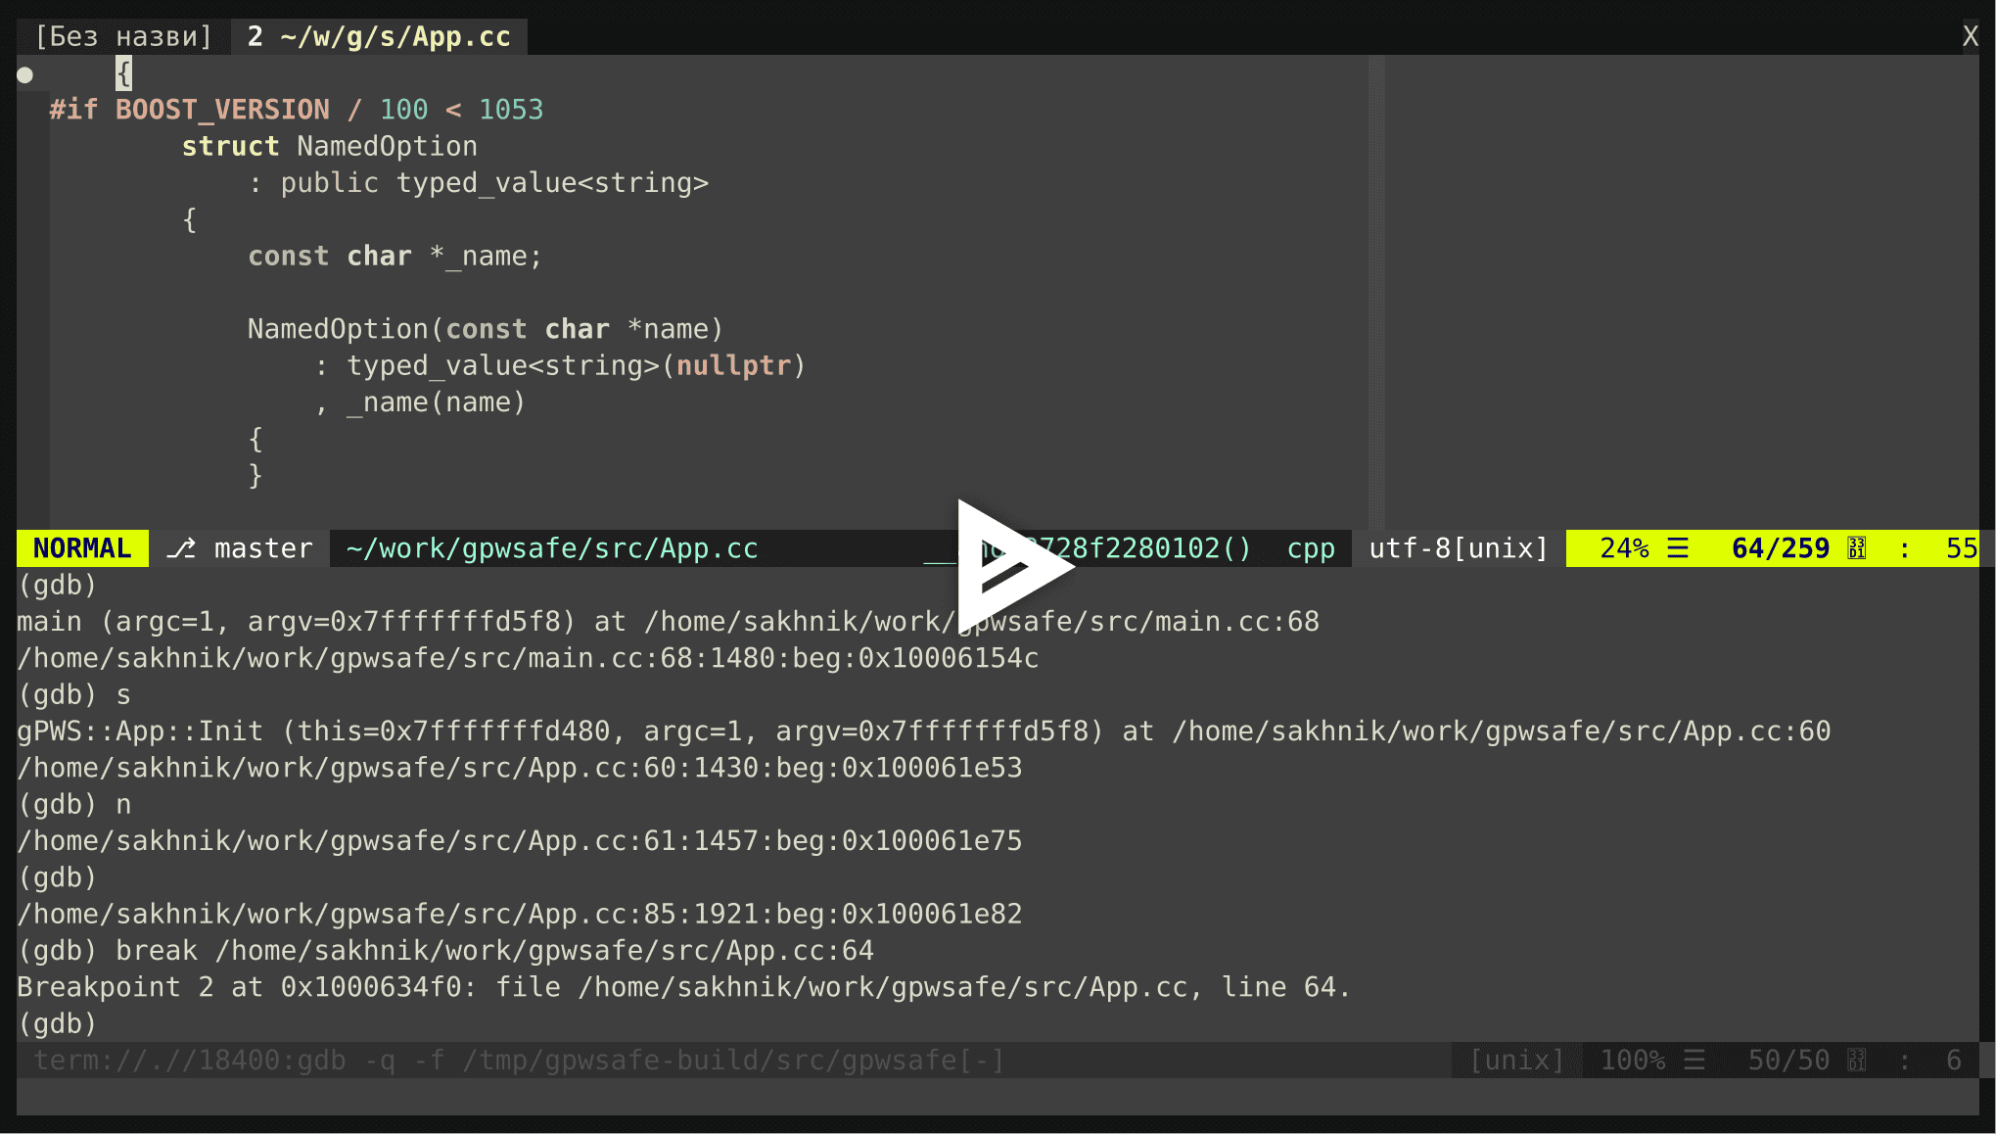This screenshot has height=1134, width=1996.
Task: Click the lines icon after 24%
Action: tap(1678, 548)
